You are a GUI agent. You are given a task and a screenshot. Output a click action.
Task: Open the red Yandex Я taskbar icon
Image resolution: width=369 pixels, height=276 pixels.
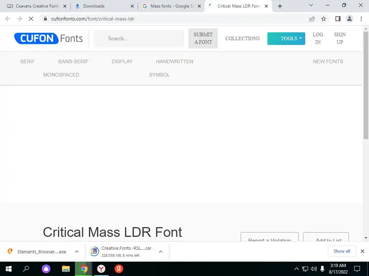click(x=119, y=269)
